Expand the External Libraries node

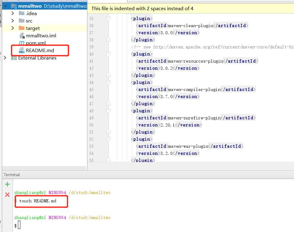coord(4,58)
